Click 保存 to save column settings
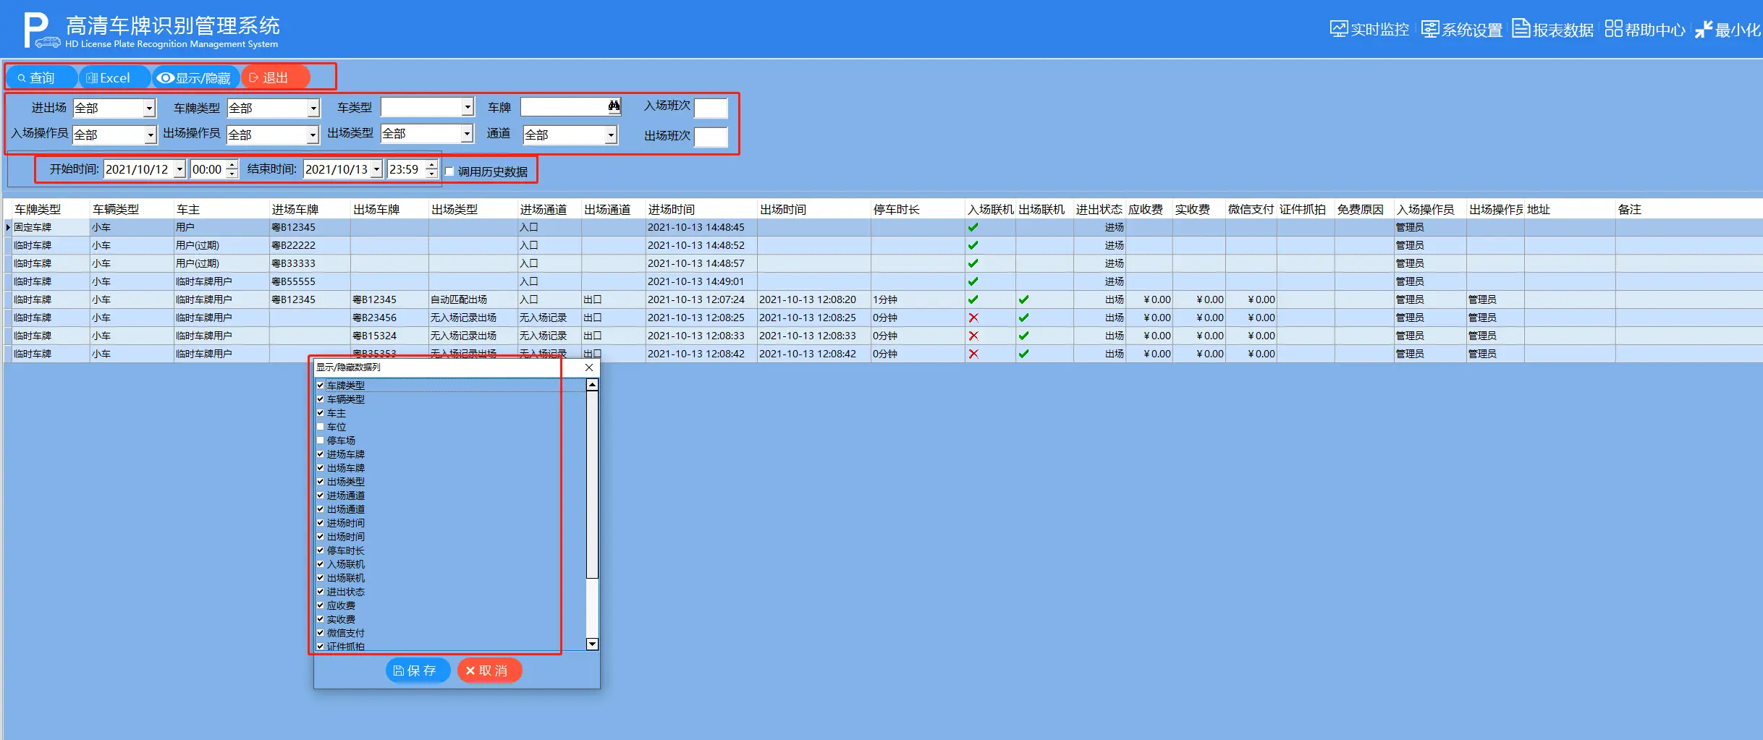The image size is (1763, 740). coord(415,671)
